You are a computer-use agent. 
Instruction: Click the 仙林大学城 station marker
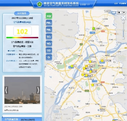tap(102, 61)
